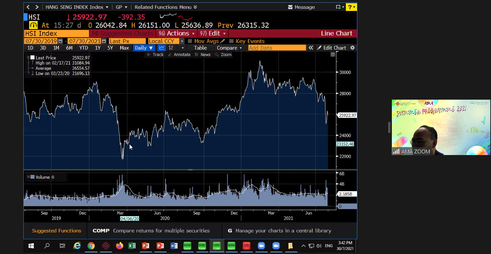The width and height of the screenshot is (491, 254).
Task: Open Google Chrome from the taskbar
Action: 91,246
